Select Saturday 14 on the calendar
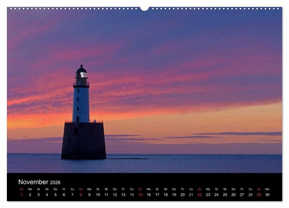The image size is (289, 208). pos(132,195)
